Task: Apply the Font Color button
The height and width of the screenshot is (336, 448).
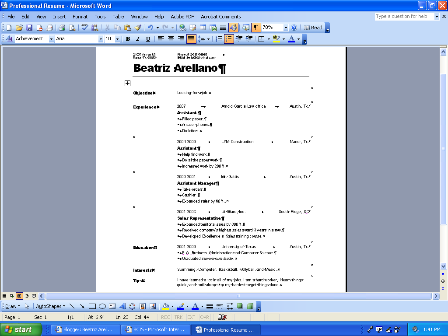Action: 291,39
